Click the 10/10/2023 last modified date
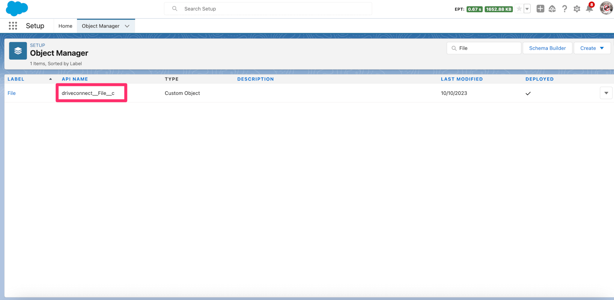The image size is (614, 300). 454,93
